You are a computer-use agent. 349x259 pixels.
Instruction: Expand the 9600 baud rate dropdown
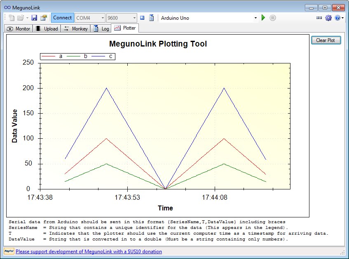tap(134, 18)
